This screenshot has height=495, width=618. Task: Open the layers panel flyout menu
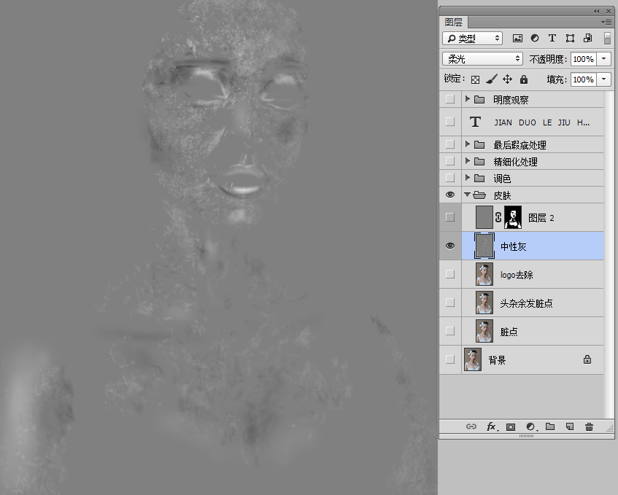pyautogui.click(x=606, y=23)
